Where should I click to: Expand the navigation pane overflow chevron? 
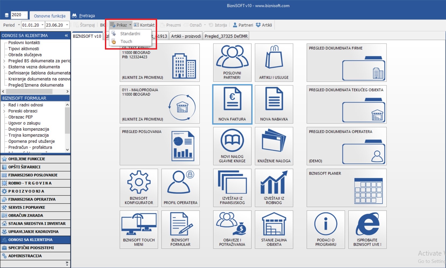(67, 263)
